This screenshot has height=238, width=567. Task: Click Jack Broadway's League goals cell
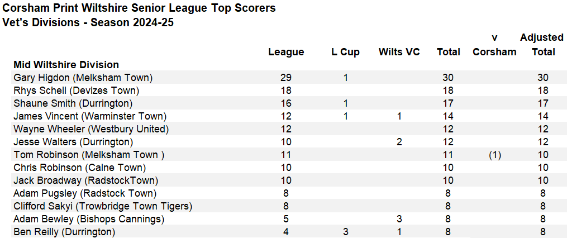[286, 180]
